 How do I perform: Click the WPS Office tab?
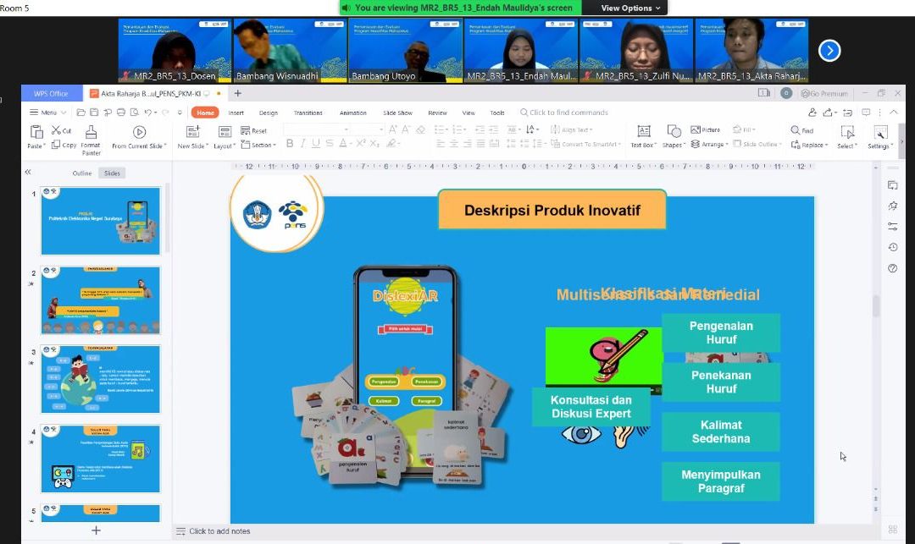coord(50,93)
